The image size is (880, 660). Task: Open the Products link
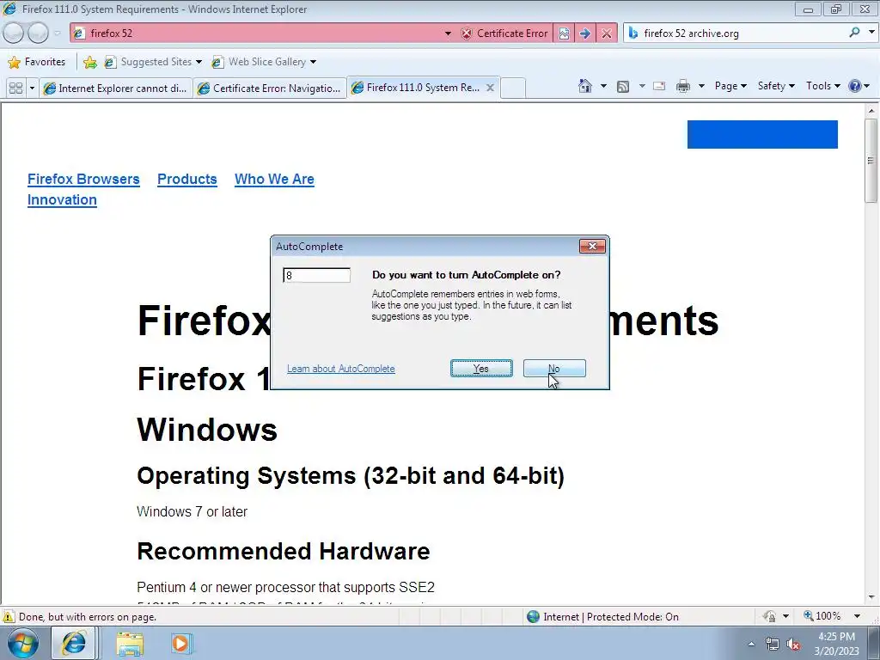[x=186, y=179]
